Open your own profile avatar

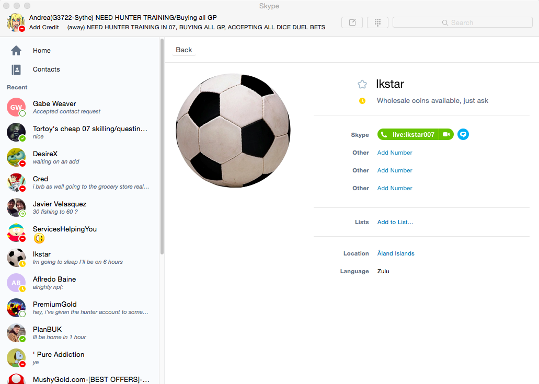tap(16, 22)
